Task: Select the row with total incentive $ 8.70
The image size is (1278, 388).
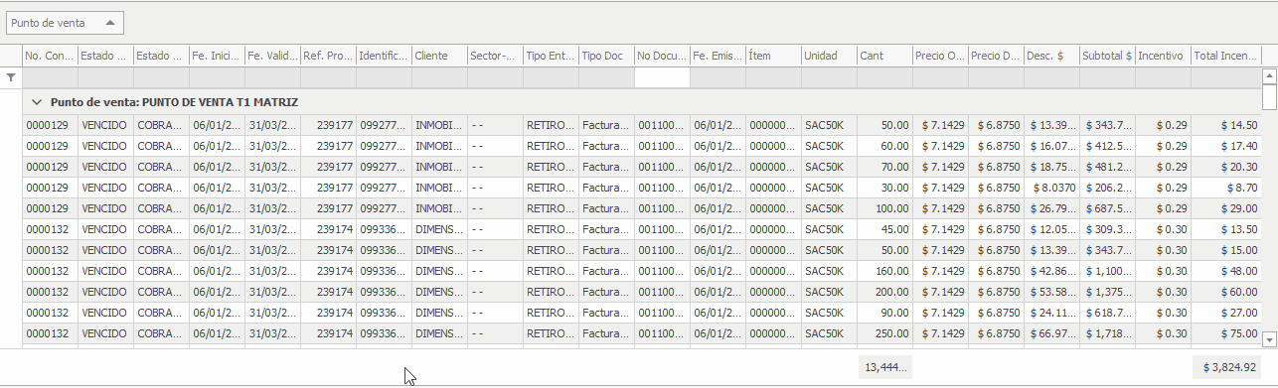Action: (641, 188)
